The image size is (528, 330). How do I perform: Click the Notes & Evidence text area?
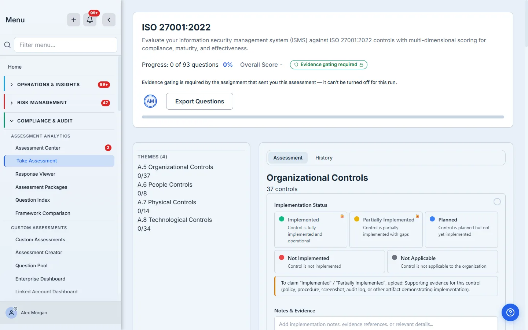click(x=386, y=323)
